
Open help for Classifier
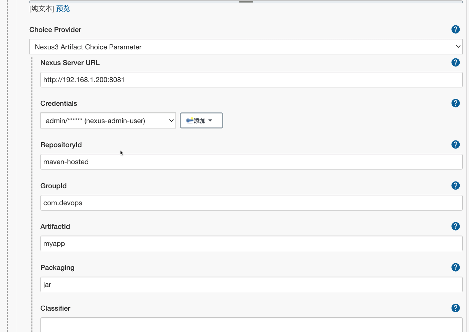(455, 308)
